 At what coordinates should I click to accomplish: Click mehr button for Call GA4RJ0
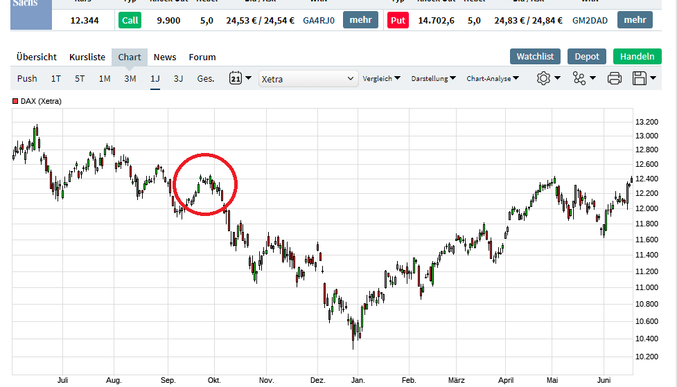click(x=360, y=20)
